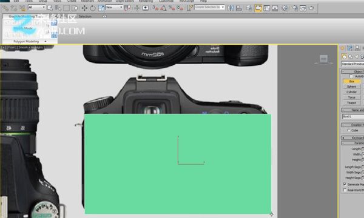
Task: Switch to the Modify command panel tab
Action: point(350,48)
